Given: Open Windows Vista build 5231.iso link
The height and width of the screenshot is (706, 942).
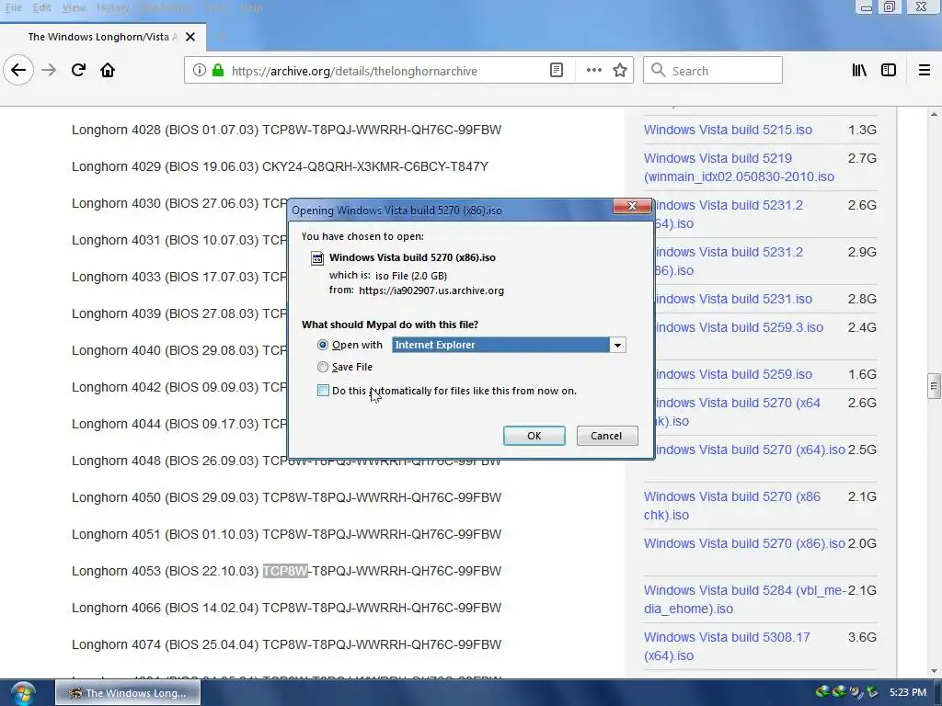Looking at the screenshot, I should [733, 299].
